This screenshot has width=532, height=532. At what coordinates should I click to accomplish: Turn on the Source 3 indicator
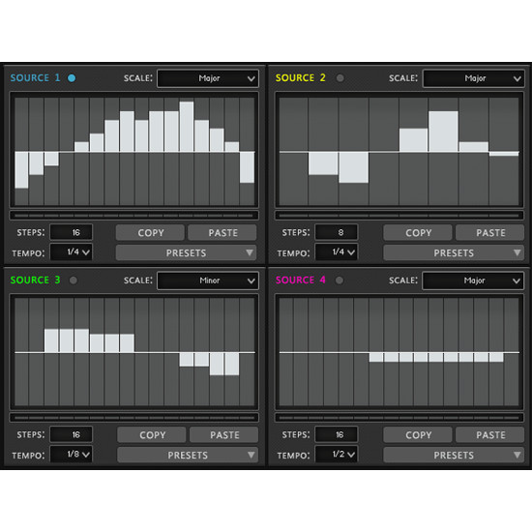point(73,281)
